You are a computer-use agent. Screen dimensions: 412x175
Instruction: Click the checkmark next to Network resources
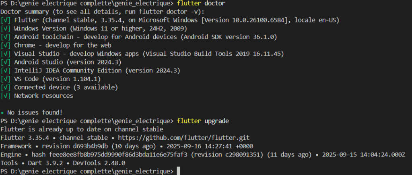click(x=6, y=96)
